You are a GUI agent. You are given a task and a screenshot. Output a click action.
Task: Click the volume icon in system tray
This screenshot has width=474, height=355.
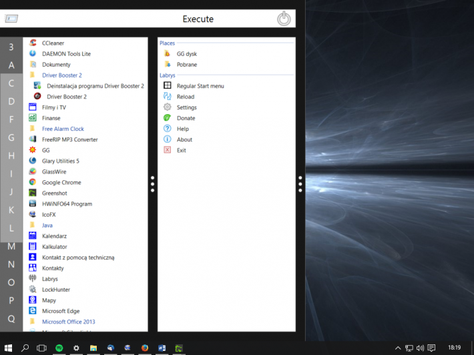click(420, 348)
